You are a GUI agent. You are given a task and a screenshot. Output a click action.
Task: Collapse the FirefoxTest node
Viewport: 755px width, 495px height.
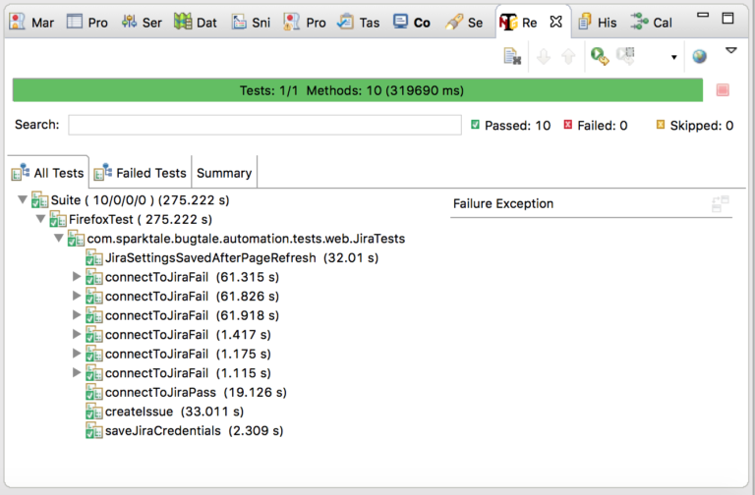pyautogui.click(x=40, y=219)
